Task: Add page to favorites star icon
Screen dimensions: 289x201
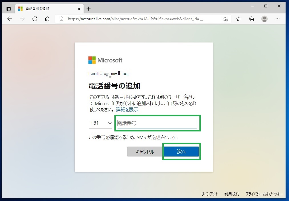Action: pos(225,19)
